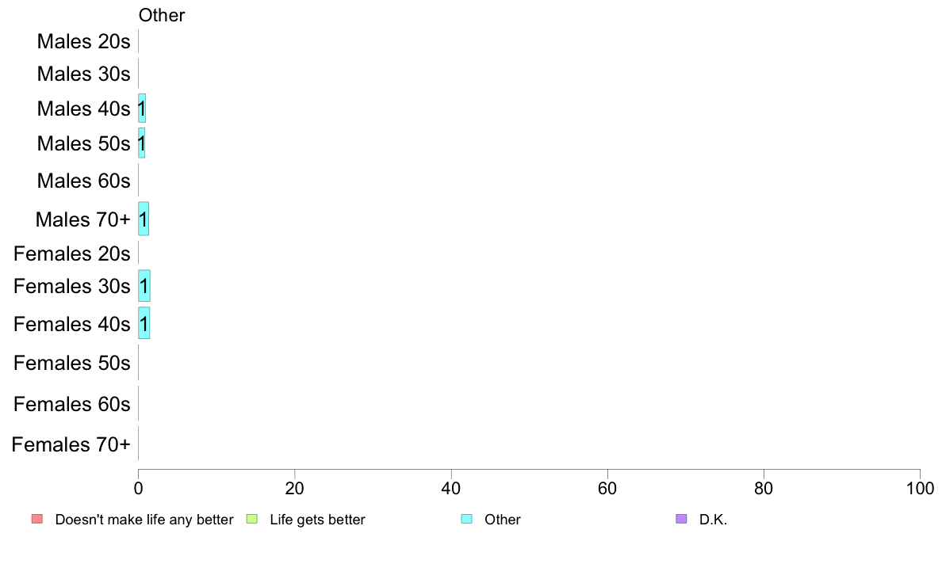Click the Males 20s row label
This screenshot has width=942, height=583.
(83, 41)
